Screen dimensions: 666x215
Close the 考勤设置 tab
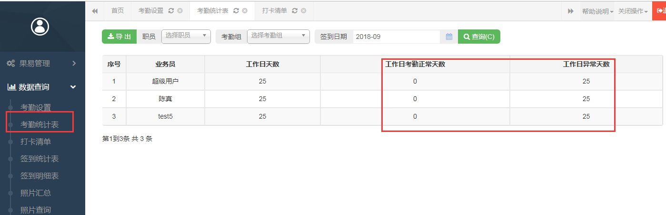pyautogui.click(x=180, y=10)
